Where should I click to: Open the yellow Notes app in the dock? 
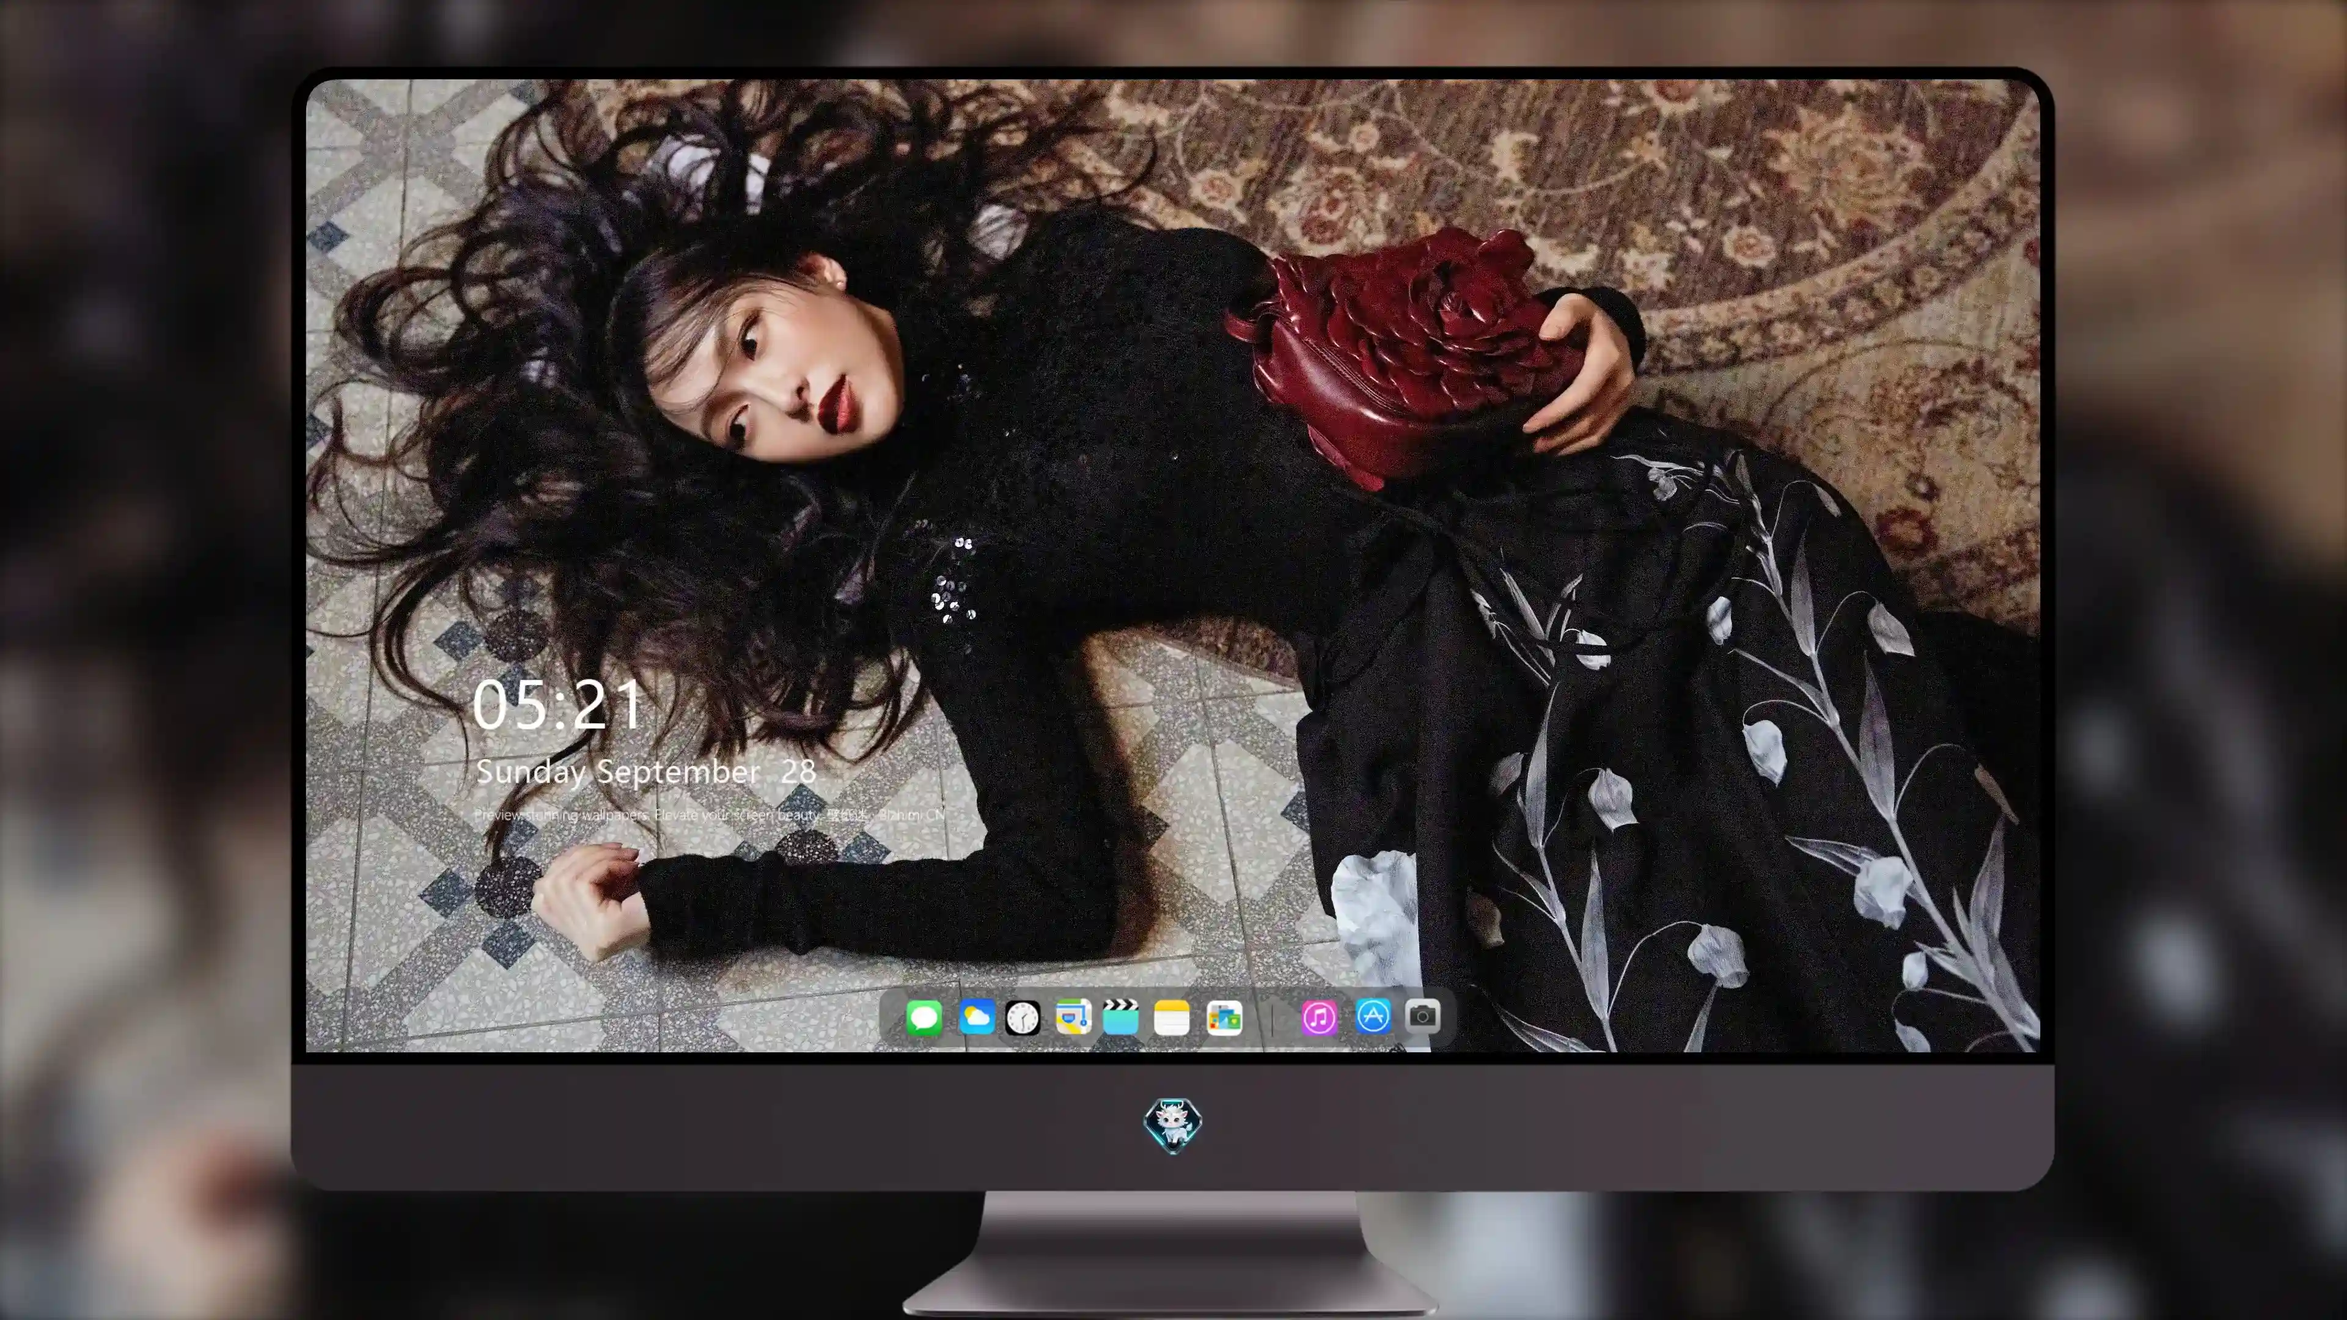(x=1172, y=1018)
